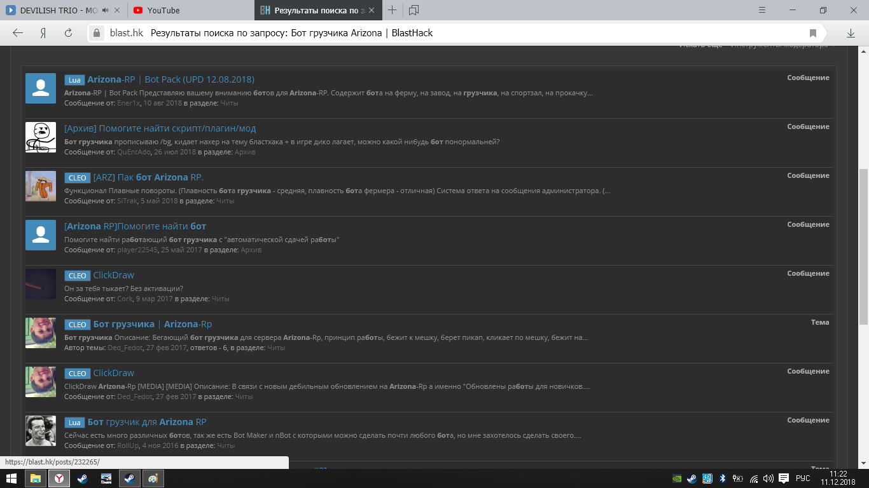The height and width of the screenshot is (488, 869).
Task: Open Ener1x's user profile
Action: [x=128, y=103]
